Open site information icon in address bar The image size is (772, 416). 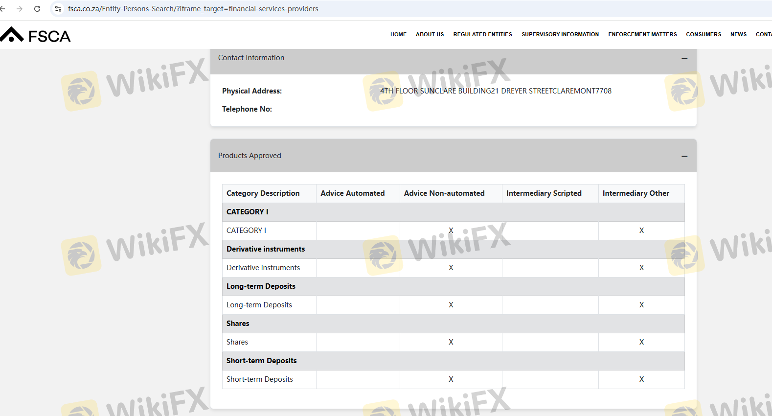coord(58,9)
